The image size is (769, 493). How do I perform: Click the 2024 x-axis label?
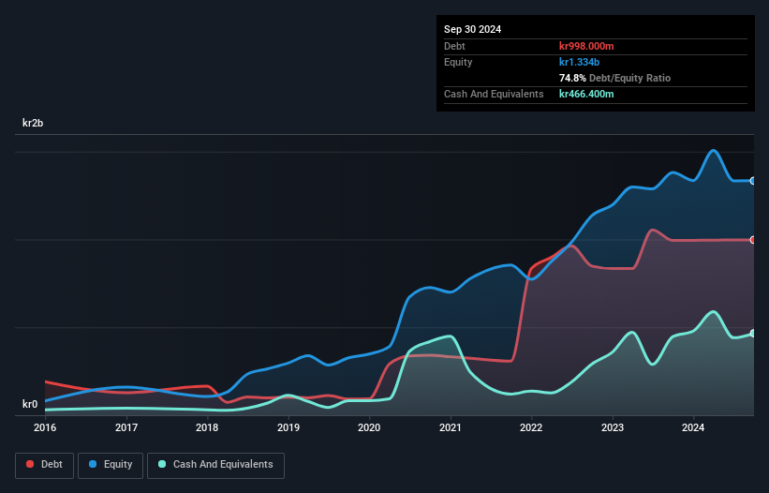[x=693, y=427]
